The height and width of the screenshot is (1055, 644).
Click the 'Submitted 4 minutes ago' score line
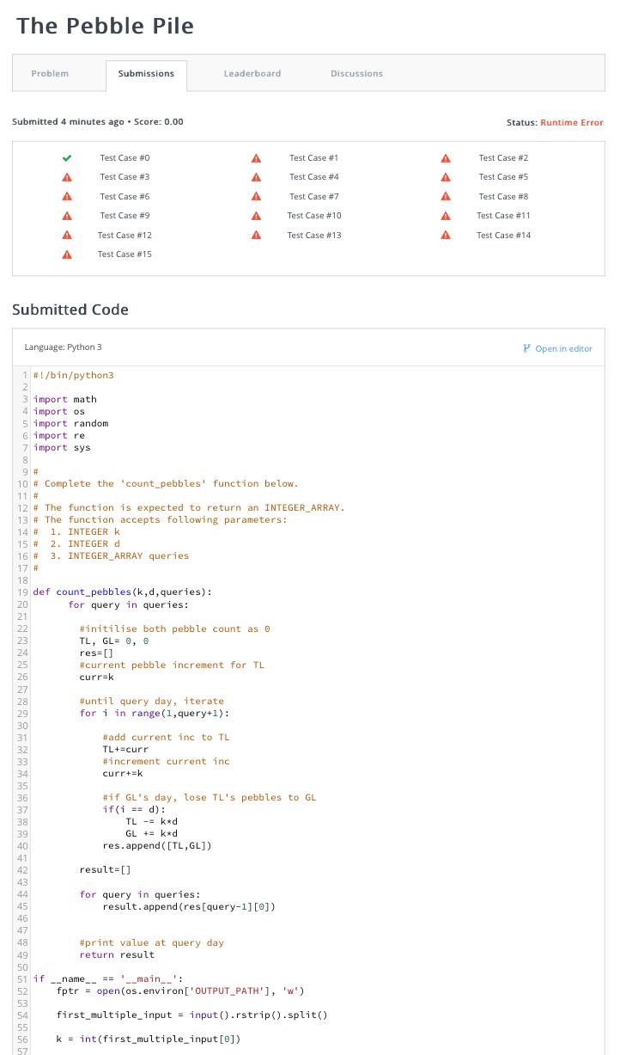click(x=98, y=122)
